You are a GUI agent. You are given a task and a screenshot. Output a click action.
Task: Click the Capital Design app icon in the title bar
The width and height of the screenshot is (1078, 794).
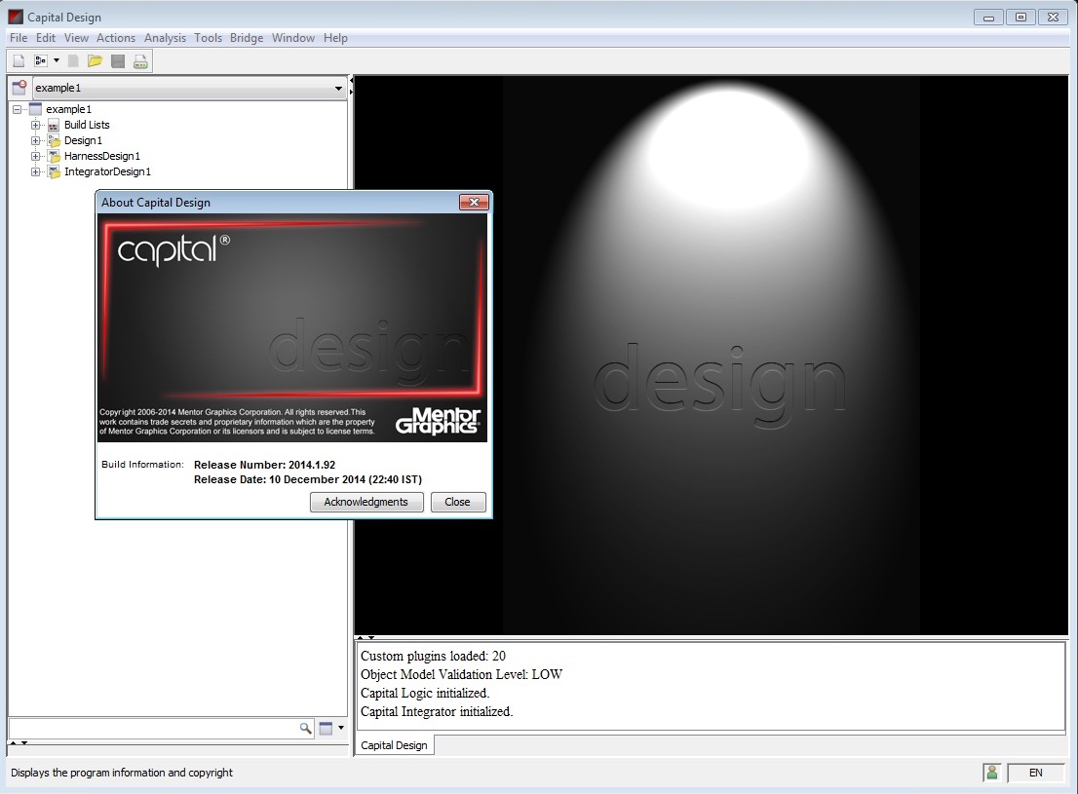pyautogui.click(x=16, y=17)
